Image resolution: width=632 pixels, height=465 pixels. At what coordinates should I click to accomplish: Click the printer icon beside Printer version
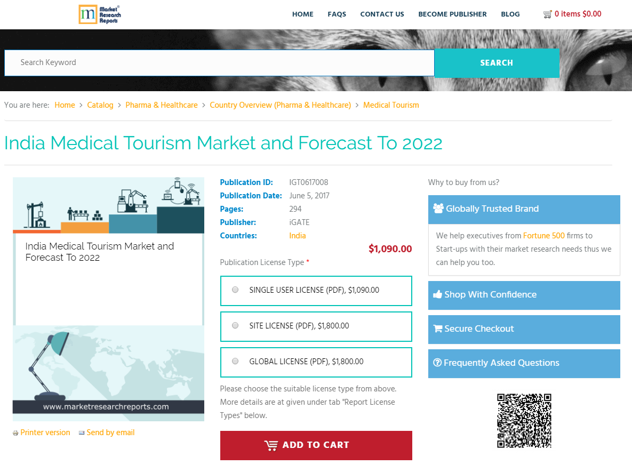(15, 433)
